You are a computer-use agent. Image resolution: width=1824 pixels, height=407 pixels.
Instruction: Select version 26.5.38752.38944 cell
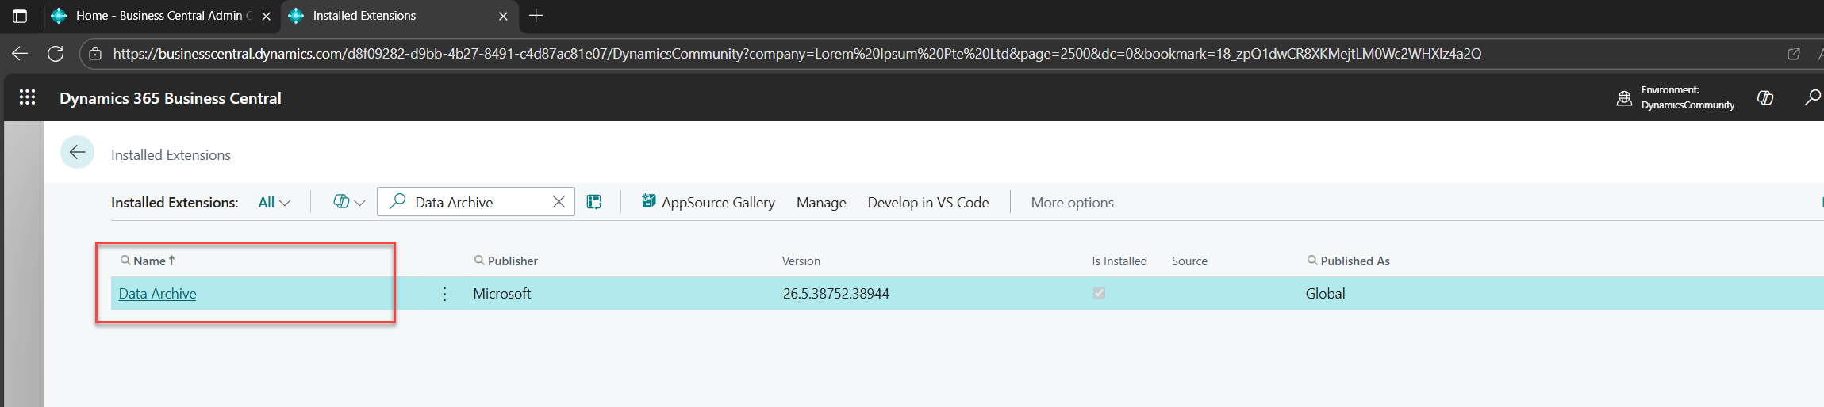point(835,293)
